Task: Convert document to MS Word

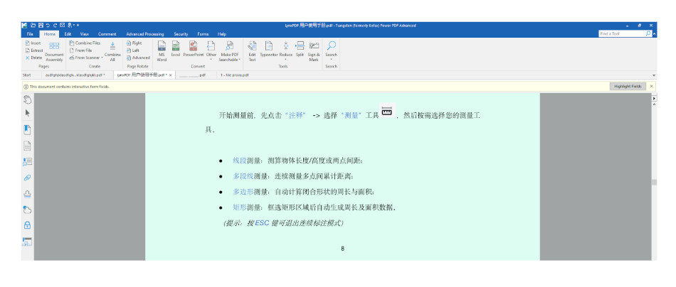Action: click(x=162, y=50)
